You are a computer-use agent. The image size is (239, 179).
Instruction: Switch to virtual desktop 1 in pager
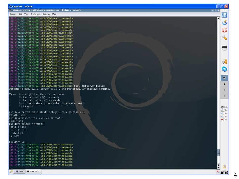tap(224, 78)
